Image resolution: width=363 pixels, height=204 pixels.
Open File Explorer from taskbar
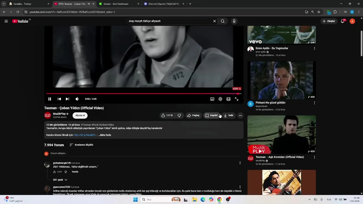(195, 199)
